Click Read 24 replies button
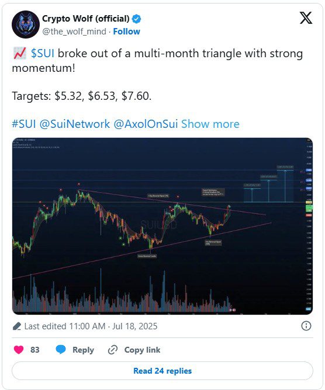 [x=162, y=371]
